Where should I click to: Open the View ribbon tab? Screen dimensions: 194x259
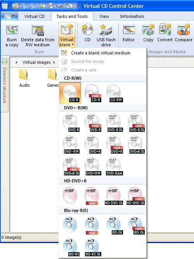(104, 16)
